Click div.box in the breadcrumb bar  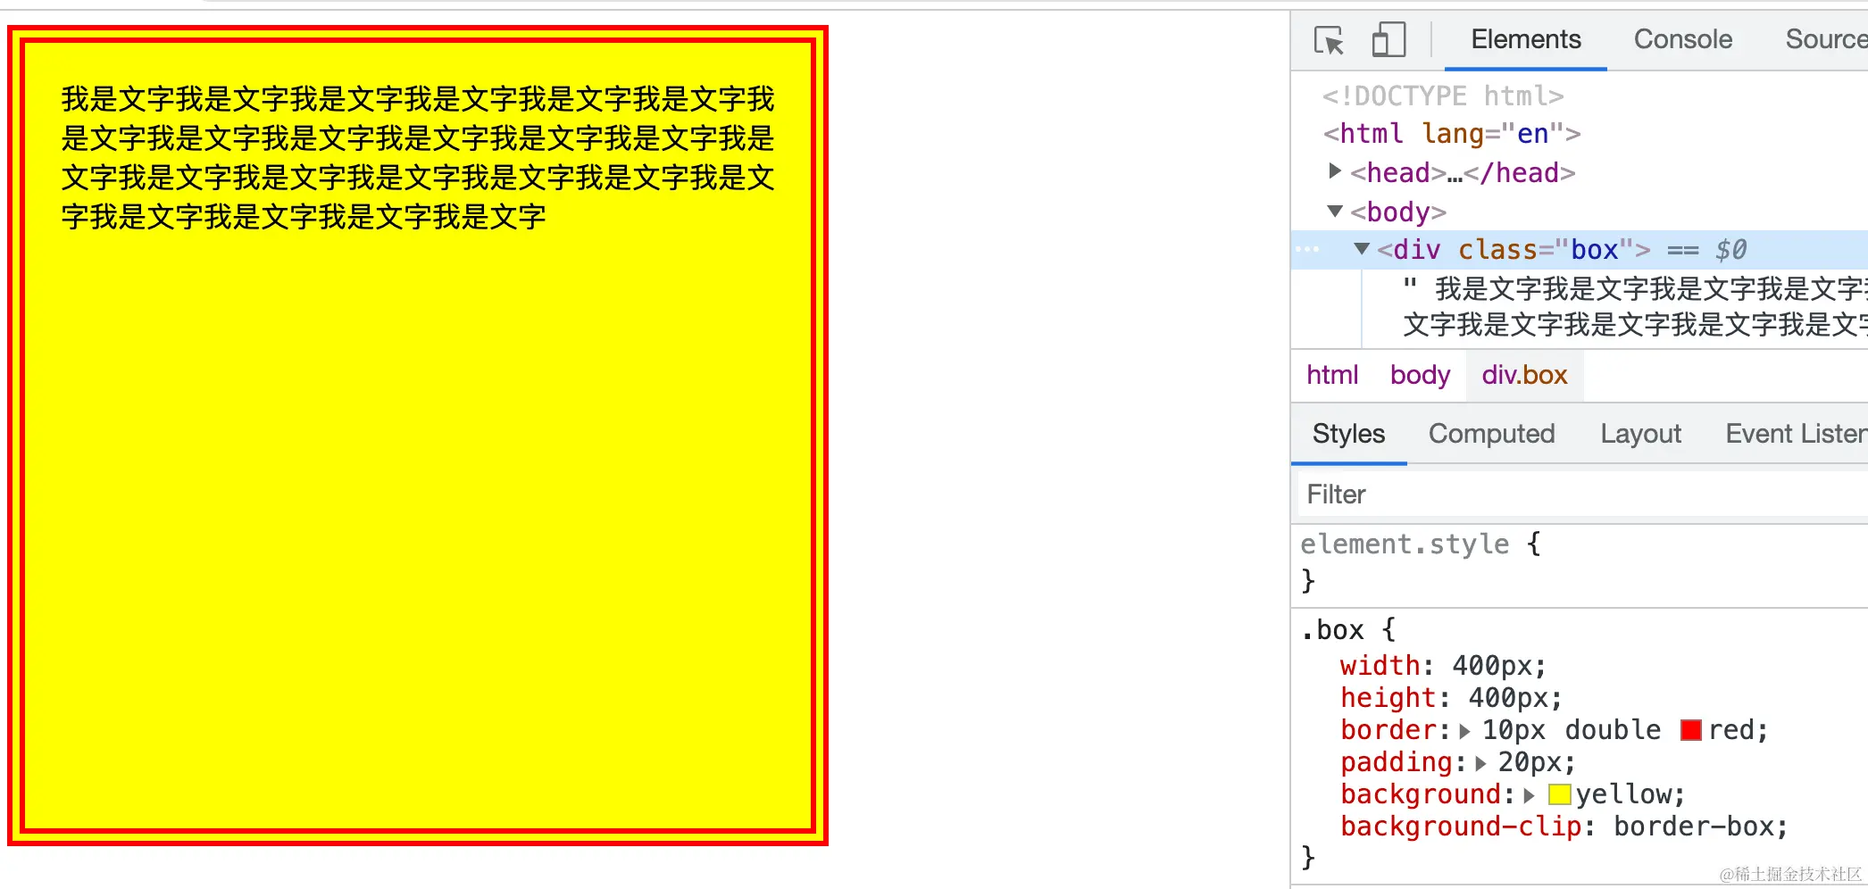1524,375
